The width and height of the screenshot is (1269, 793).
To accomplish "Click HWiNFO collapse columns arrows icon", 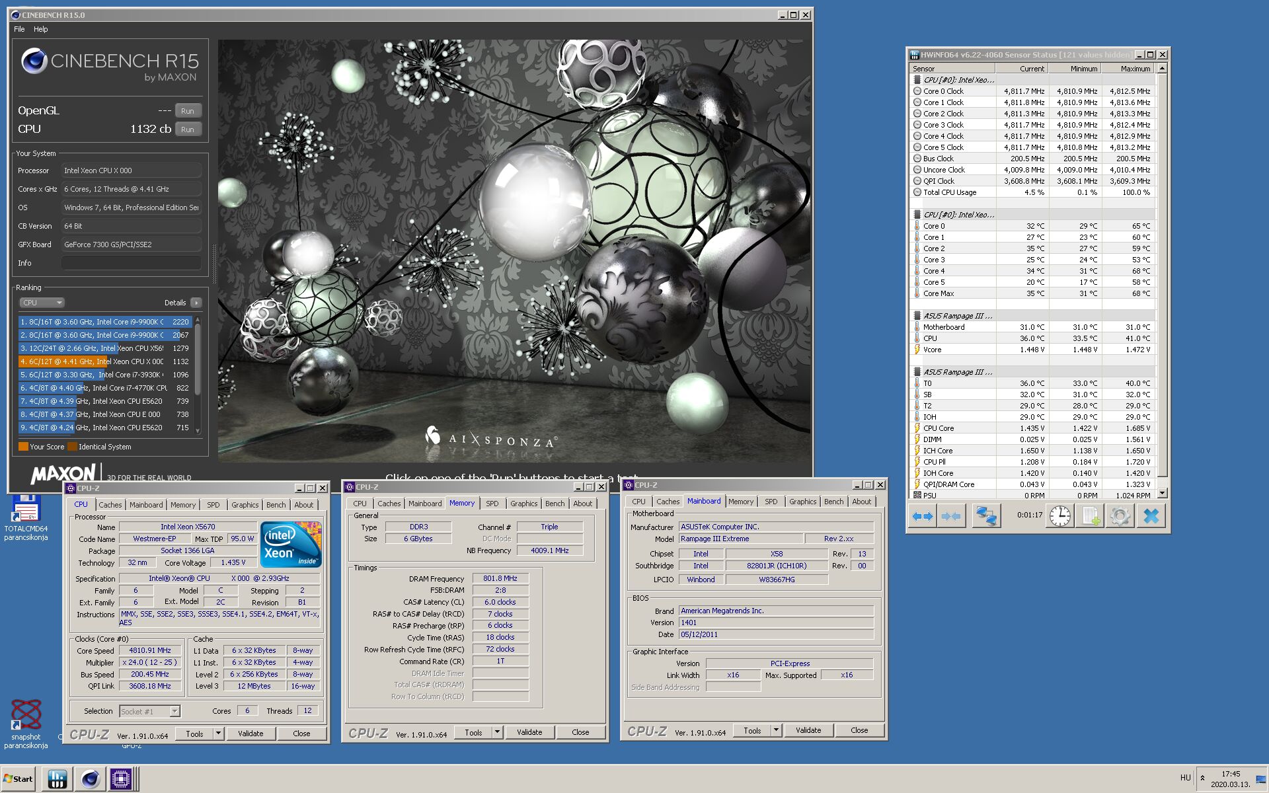I will click(951, 516).
